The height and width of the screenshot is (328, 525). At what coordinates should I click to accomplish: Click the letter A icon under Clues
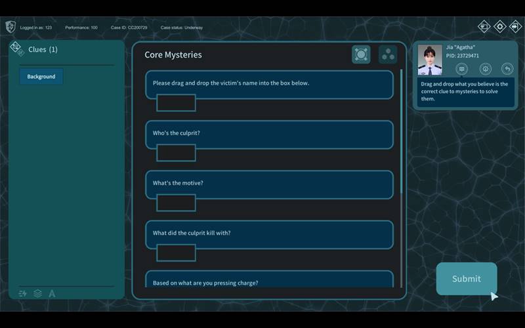point(52,293)
